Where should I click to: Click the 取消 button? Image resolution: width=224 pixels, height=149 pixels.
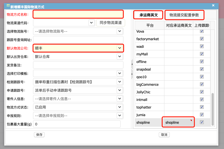click(x=164, y=135)
